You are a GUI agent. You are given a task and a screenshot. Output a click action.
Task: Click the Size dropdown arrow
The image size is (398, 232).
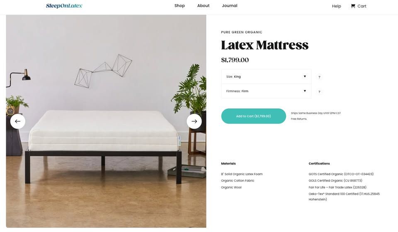tap(305, 76)
